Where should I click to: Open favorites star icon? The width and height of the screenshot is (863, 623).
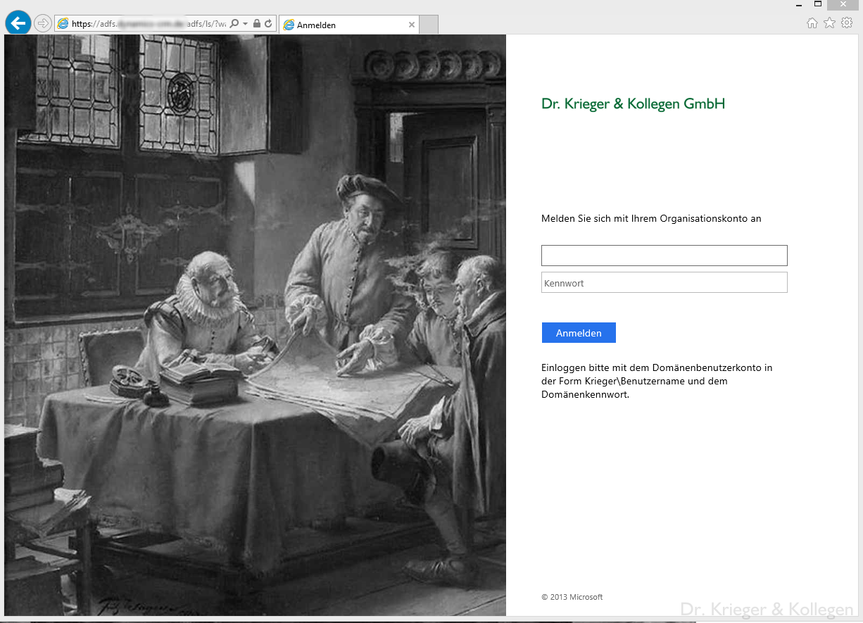(x=829, y=23)
